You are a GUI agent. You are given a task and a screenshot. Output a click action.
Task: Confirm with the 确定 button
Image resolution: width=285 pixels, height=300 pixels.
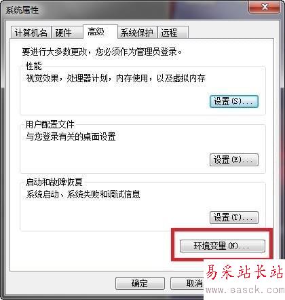click(140, 284)
